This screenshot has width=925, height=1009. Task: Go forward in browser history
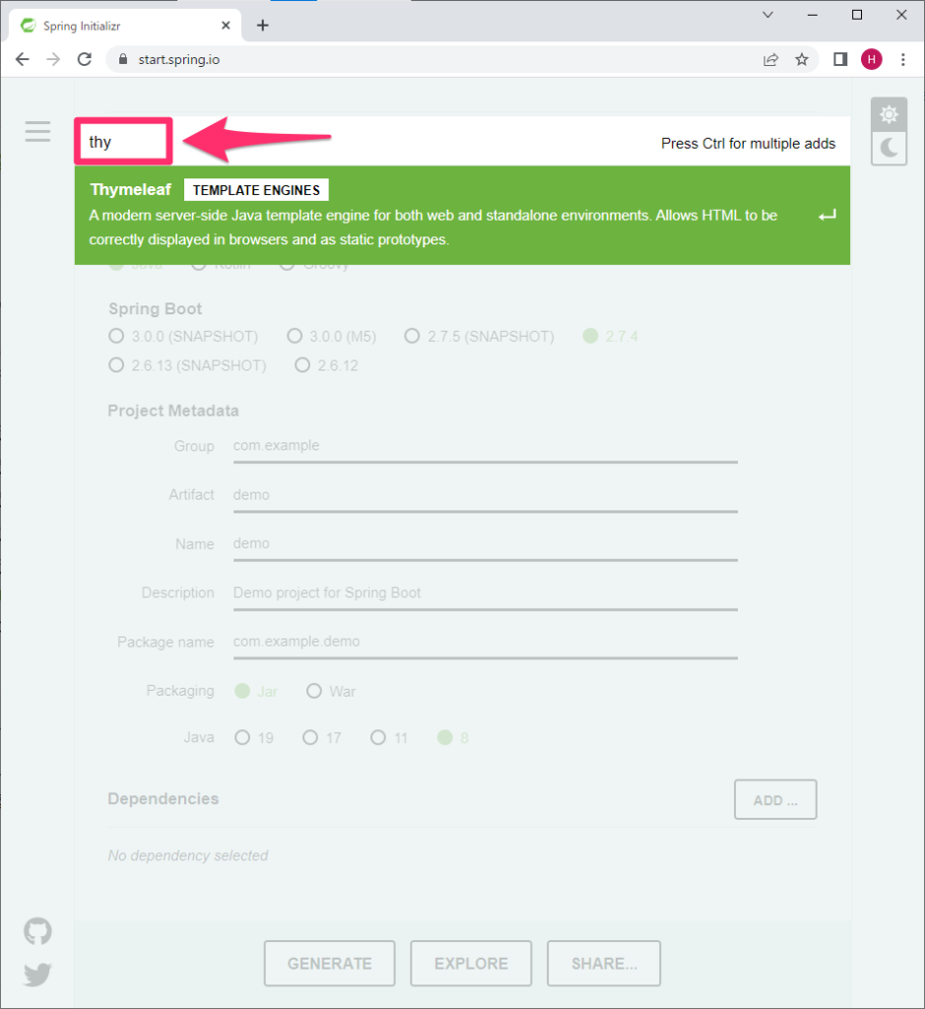click(x=53, y=59)
